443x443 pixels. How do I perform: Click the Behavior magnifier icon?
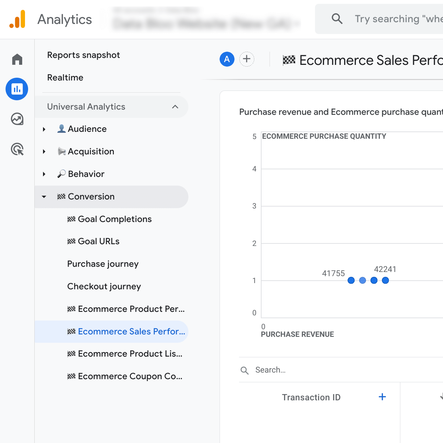[x=61, y=174]
